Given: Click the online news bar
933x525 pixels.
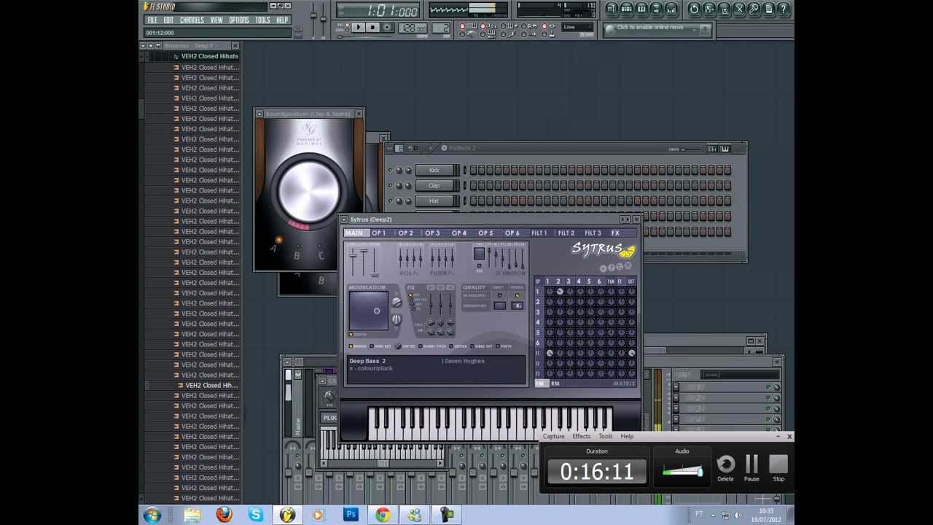Looking at the screenshot, I should 656,29.
